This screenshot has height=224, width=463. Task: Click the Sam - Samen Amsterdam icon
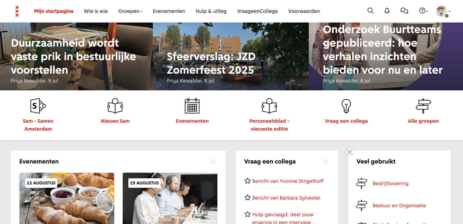[38, 106]
